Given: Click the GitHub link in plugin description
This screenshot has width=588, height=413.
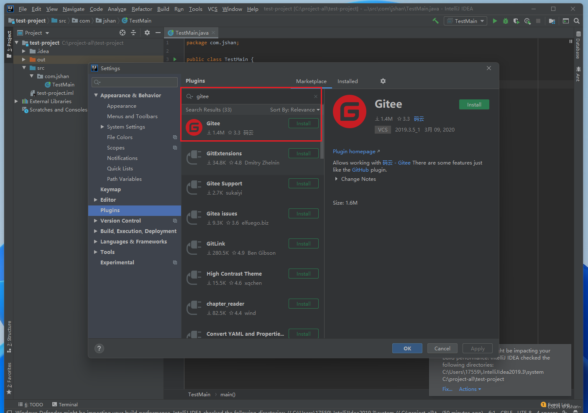Looking at the screenshot, I should pos(360,170).
